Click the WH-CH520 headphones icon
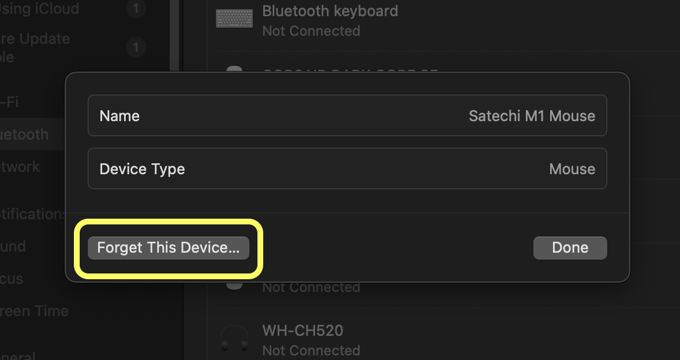 pyautogui.click(x=234, y=338)
